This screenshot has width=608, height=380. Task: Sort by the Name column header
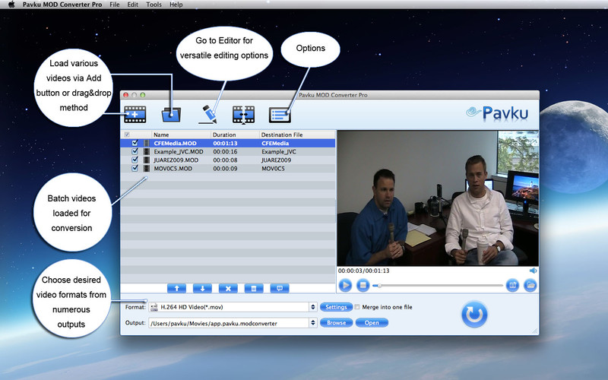click(181, 135)
